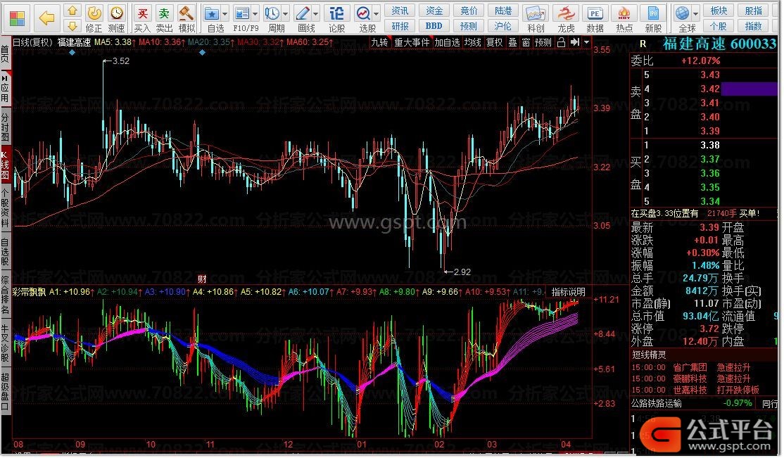This screenshot has height=458, width=784.
Task: Open the 数据 PE data icon
Action: click(595, 18)
